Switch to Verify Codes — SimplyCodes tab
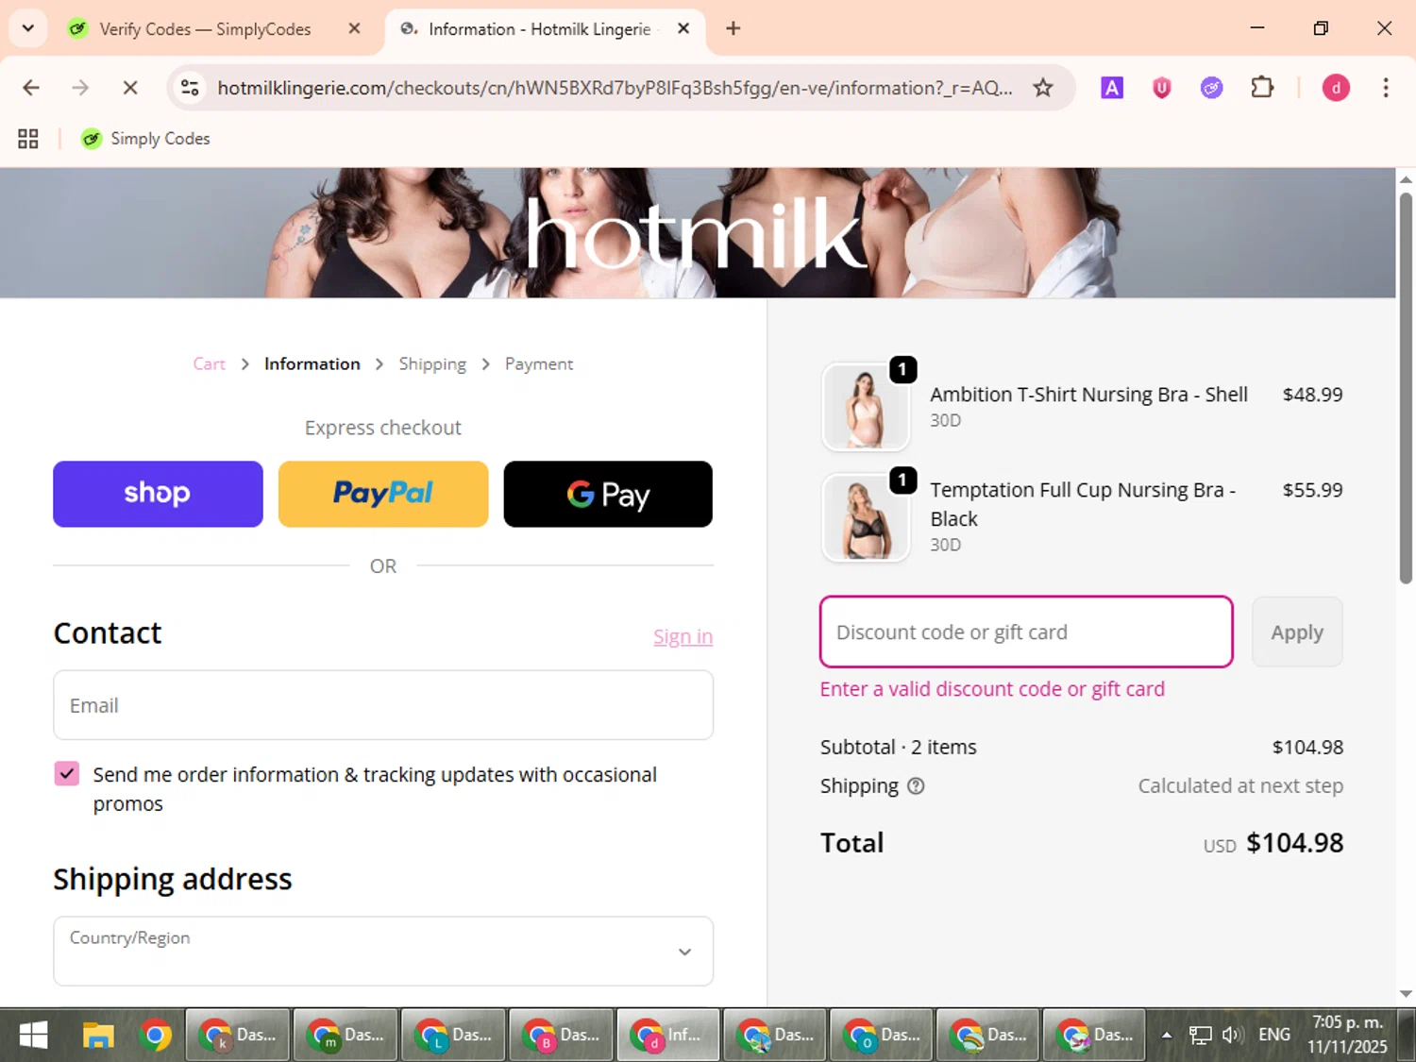This screenshot has width=1416, height=1062. click(204, 29)
